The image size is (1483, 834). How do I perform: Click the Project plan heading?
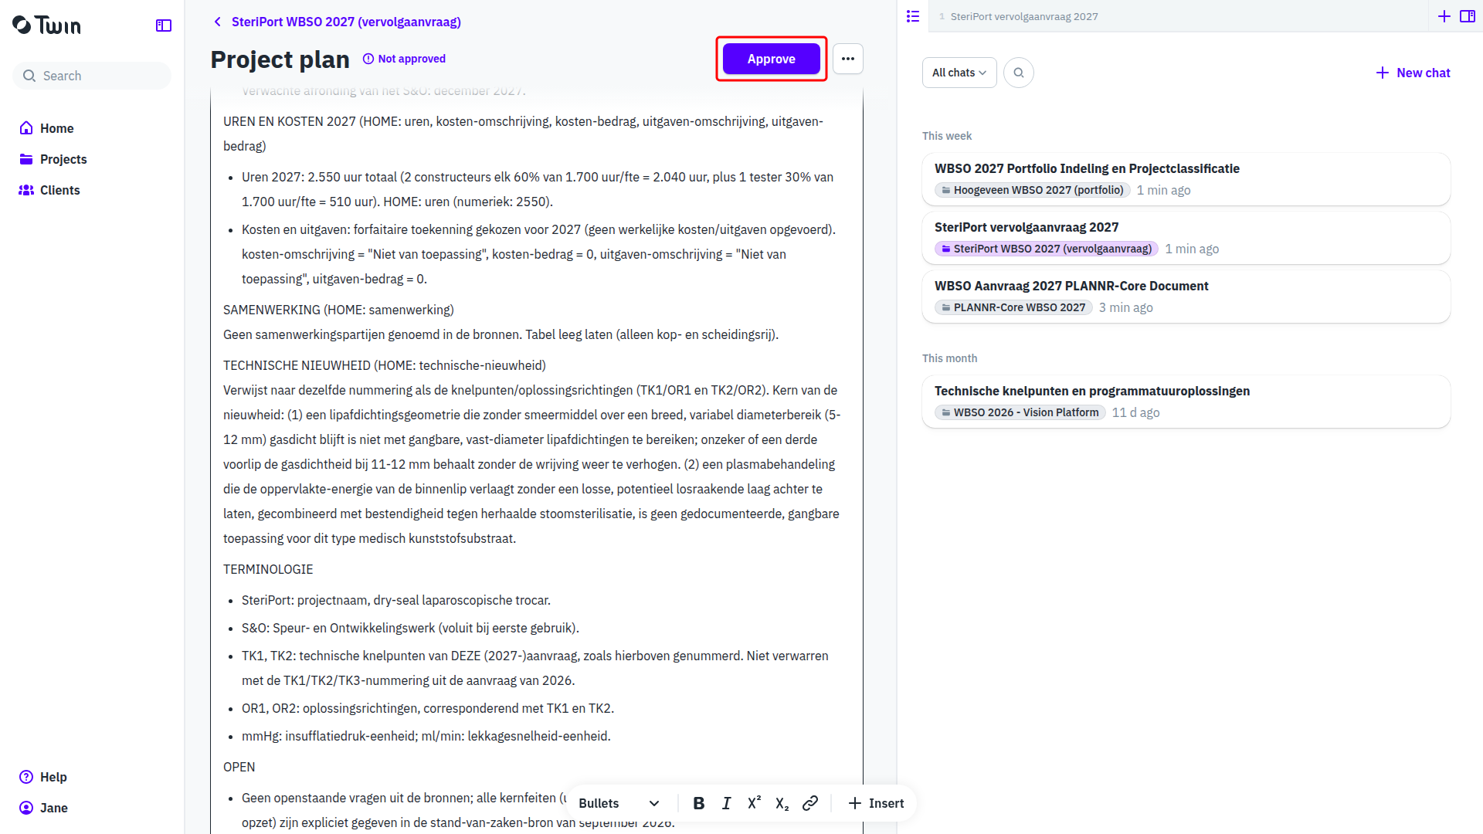tap(280, 59)
